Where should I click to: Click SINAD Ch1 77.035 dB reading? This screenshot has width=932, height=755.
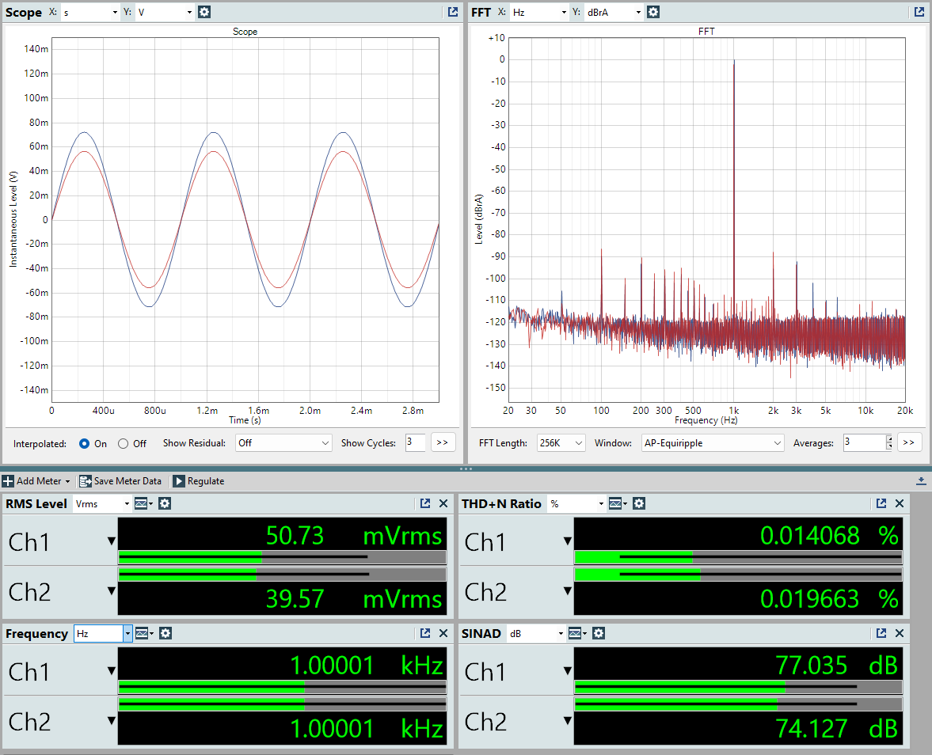click(837, 666)
